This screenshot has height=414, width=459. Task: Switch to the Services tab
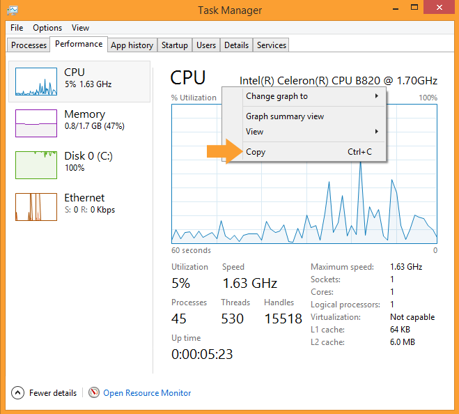tap(272, 45)
